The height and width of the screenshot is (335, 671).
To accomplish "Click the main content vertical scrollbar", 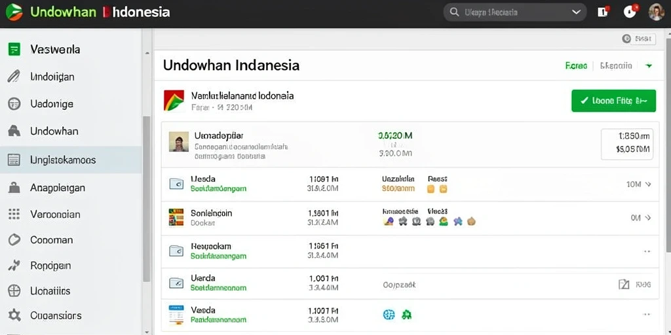I will pyautogui.click(x=668, y=145).
